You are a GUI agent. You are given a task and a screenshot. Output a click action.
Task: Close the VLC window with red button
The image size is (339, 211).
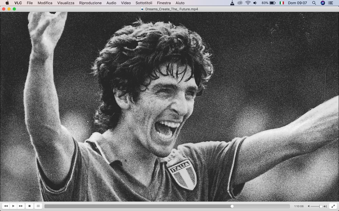click(x=4, y=9)
